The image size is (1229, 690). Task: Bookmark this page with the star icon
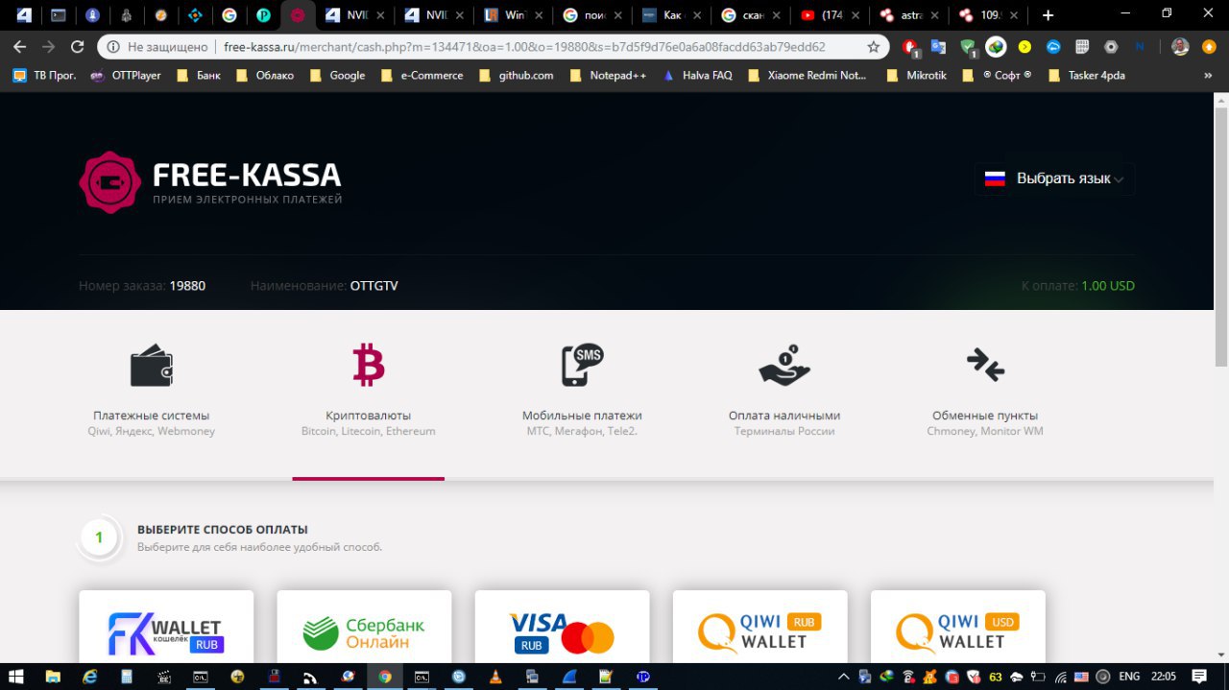pyautogui.click(x=873, y=47)
